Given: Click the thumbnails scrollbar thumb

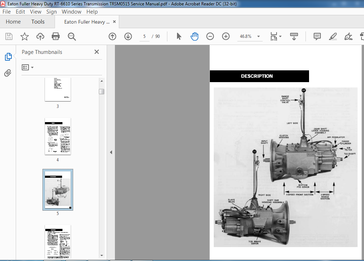Looking at the screenshot, I should coord(101,91).
